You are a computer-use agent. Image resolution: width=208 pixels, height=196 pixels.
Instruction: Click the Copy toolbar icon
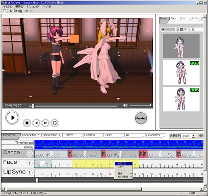click(x=15, y=11)
